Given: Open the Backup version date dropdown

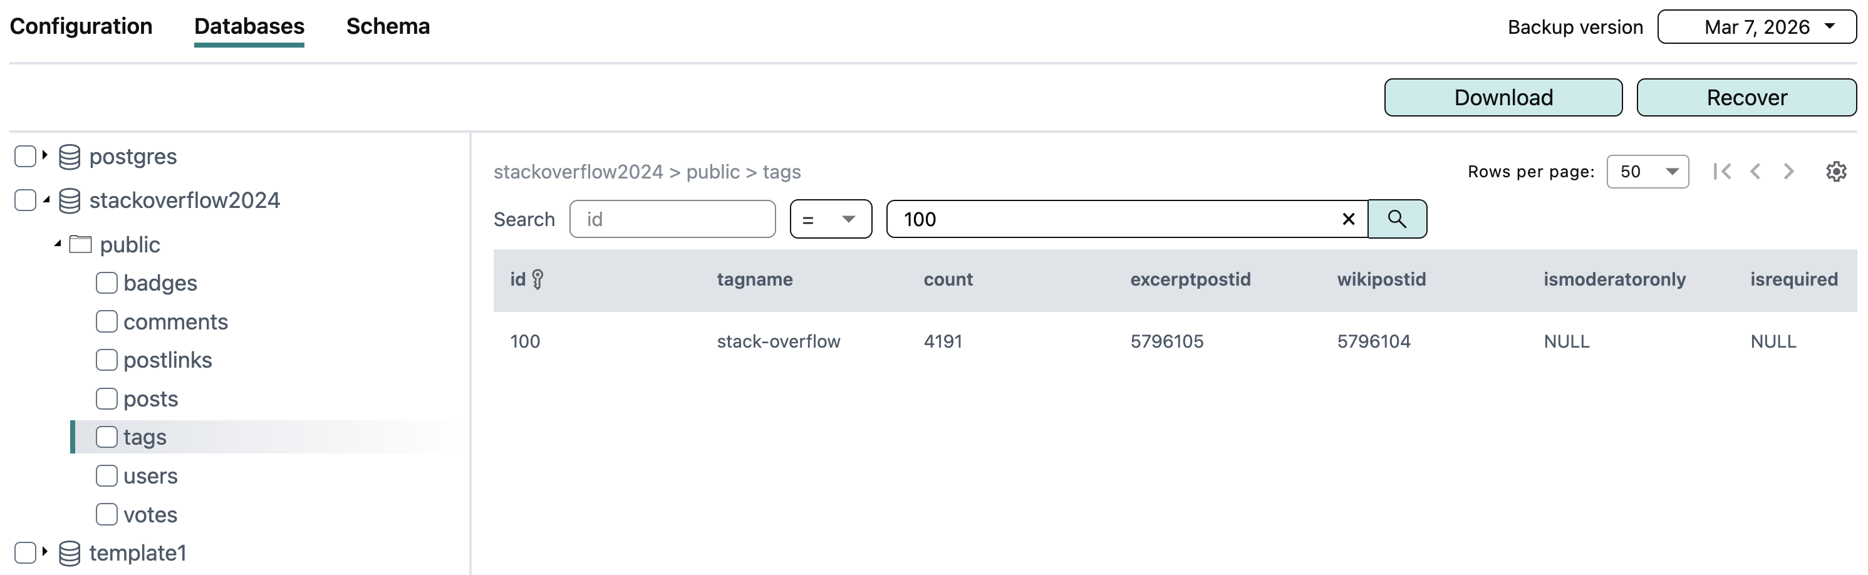Looking at the screenshot, I should (1756, 27).
